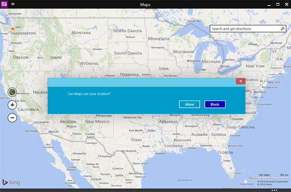This screenshot has width=291, height=192.
Task: Click the Minnesota map label
Action: [x=158, y=39]
